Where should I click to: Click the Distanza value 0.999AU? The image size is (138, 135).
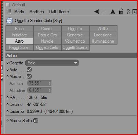[x=34, y=111]
